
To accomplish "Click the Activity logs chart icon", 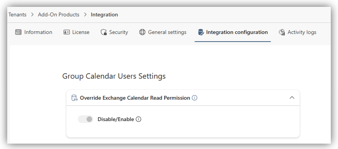I will pyautogui.click(x=282, y=32).
